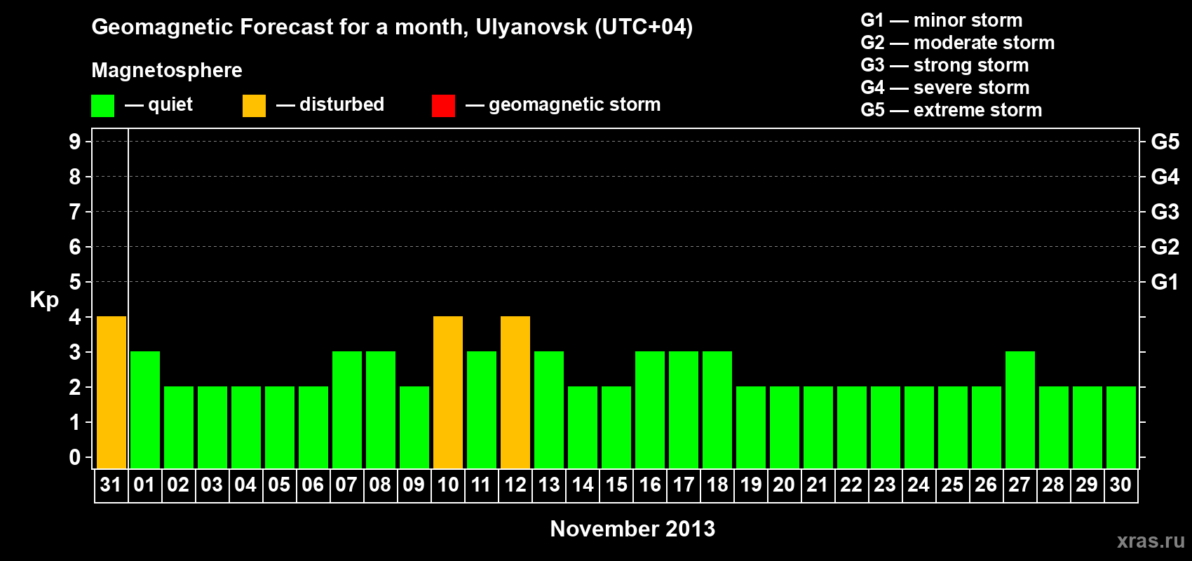
Task: Click the date label 31
Action: click(x=111, y=485)
